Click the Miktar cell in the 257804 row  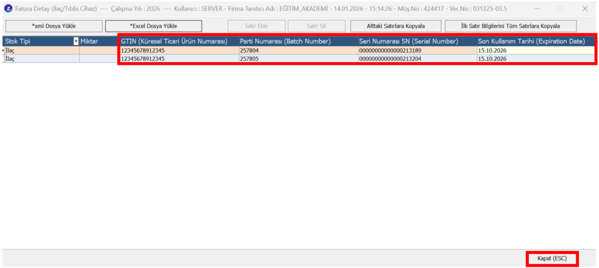click(98, 50)
